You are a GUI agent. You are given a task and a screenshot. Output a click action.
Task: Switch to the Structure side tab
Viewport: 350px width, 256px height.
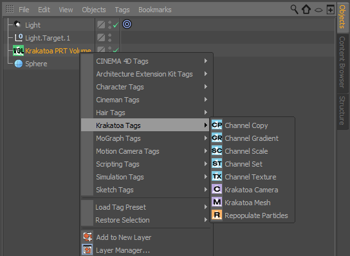[x=343, y=111]
